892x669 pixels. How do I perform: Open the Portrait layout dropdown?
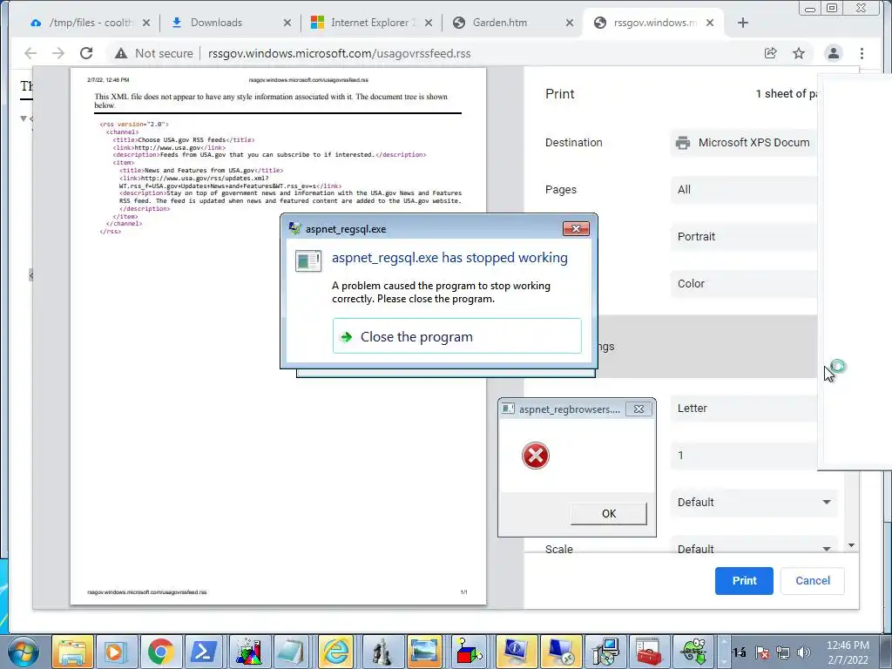coord(744,237)
